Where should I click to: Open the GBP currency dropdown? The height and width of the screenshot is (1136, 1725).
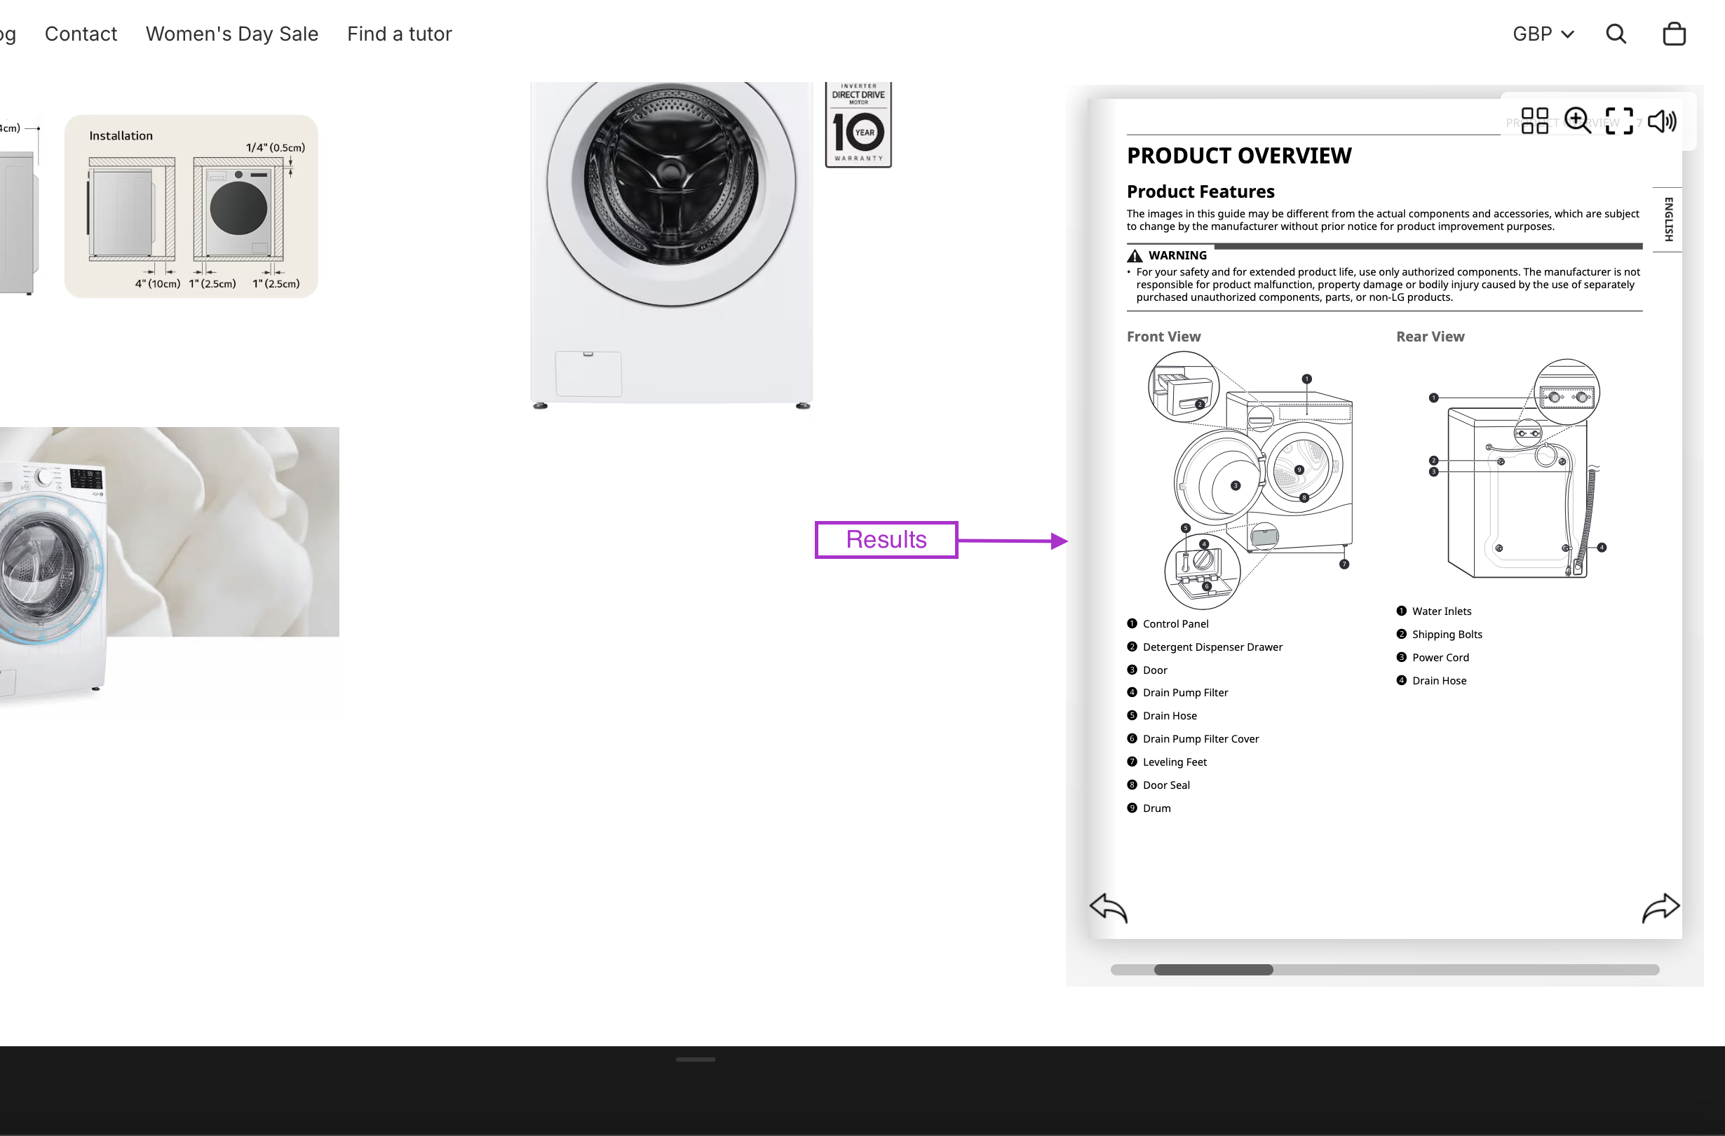click(1543, 34)
